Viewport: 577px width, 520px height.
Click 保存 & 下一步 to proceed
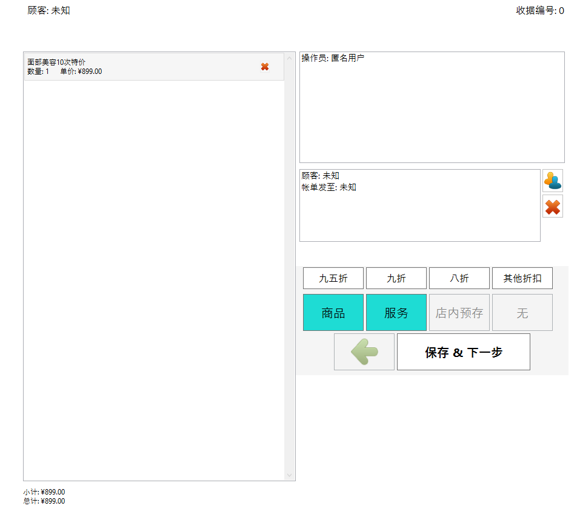463,352
